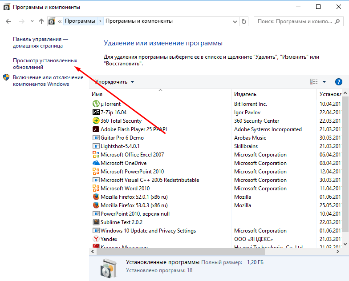Screen dimensions: 349x281
Task: Expand the view options dropdown arrow
Action: [324, 82]
